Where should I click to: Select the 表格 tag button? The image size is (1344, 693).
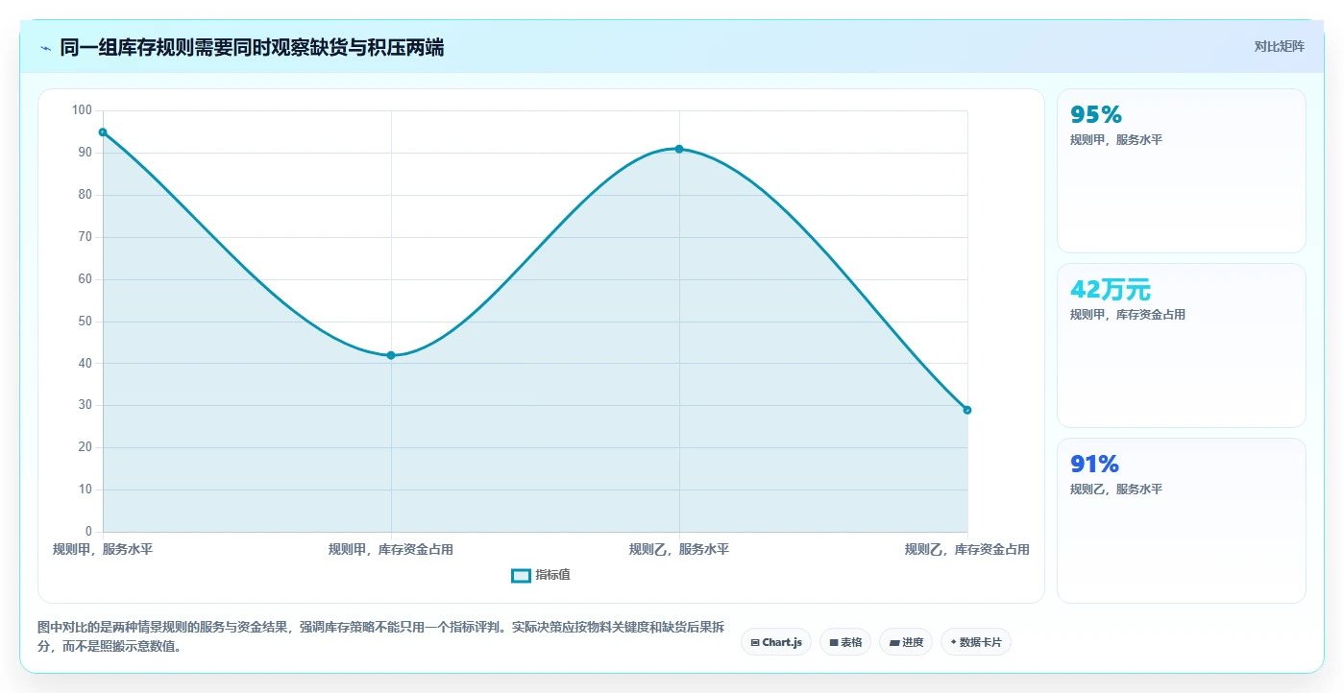pyautogui.click(x=845, y=642)
